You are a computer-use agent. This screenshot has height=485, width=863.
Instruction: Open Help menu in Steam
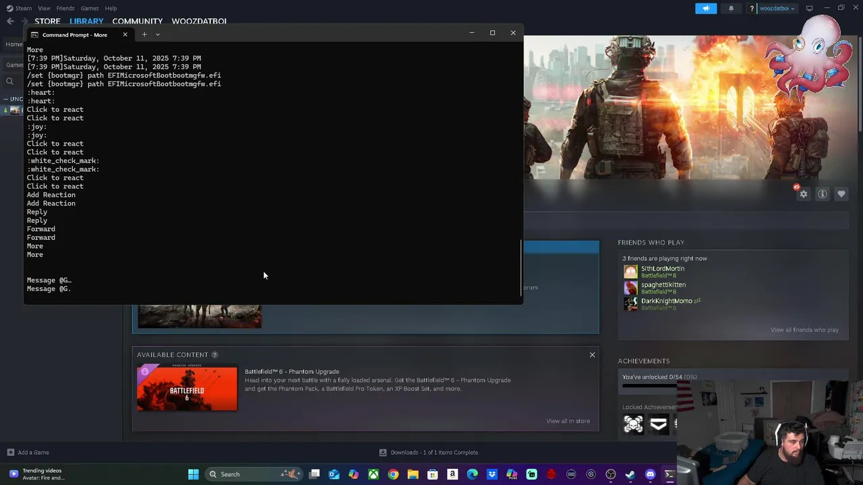(x=111, y=8)
